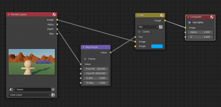
Task: Click the To Max 1.000 field
Action: tap(96, 83)
